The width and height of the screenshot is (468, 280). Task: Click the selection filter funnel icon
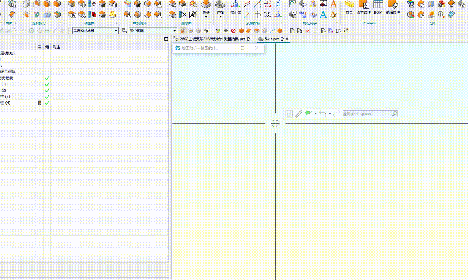coord(124,31)
